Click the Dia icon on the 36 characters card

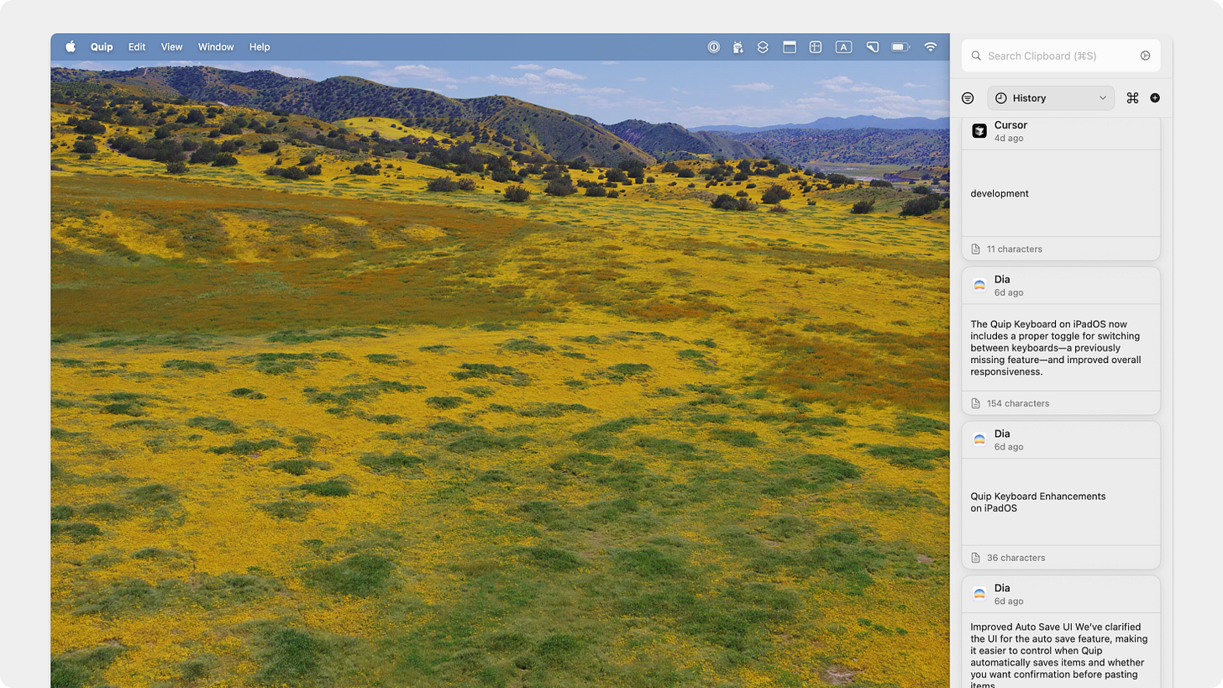pos(979,439)
